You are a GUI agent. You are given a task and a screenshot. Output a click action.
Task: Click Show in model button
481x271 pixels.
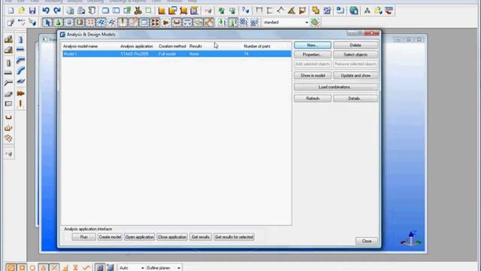[313, 75]
